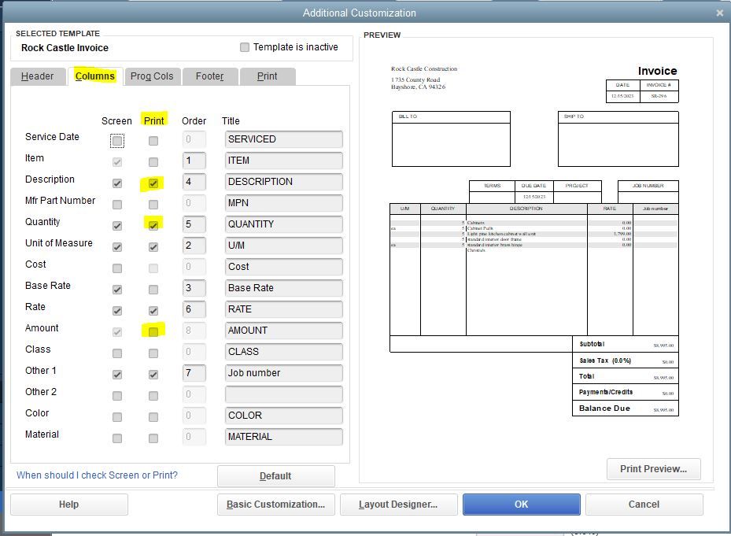The width and height of the screenshot is (731, 536).
Task: Enable Item Print checkbox
Action: point(153,162)
